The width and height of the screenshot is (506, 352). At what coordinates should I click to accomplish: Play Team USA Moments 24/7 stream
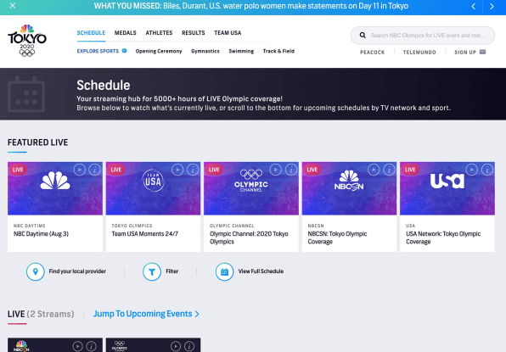[x=177, y=170]
